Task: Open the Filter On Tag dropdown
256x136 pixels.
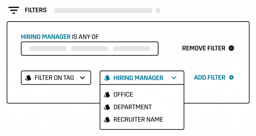Action: coord(54,78)
